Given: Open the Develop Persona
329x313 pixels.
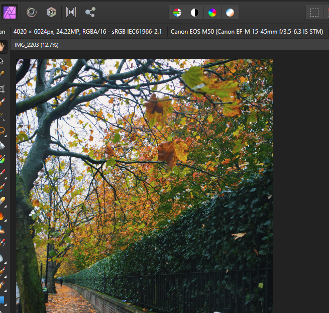Looking at the screenshot, I should click(x=51, y=13).
